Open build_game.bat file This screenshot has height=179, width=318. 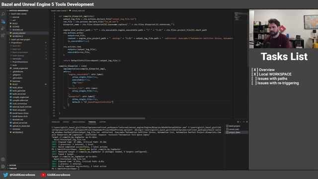tap(19, 91)
